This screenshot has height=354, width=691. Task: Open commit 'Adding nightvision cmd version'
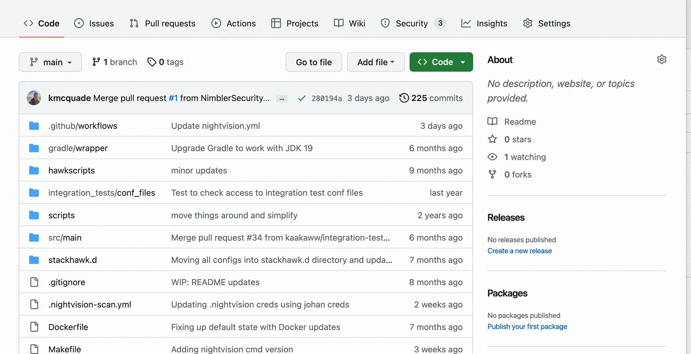tap(232, 349)
